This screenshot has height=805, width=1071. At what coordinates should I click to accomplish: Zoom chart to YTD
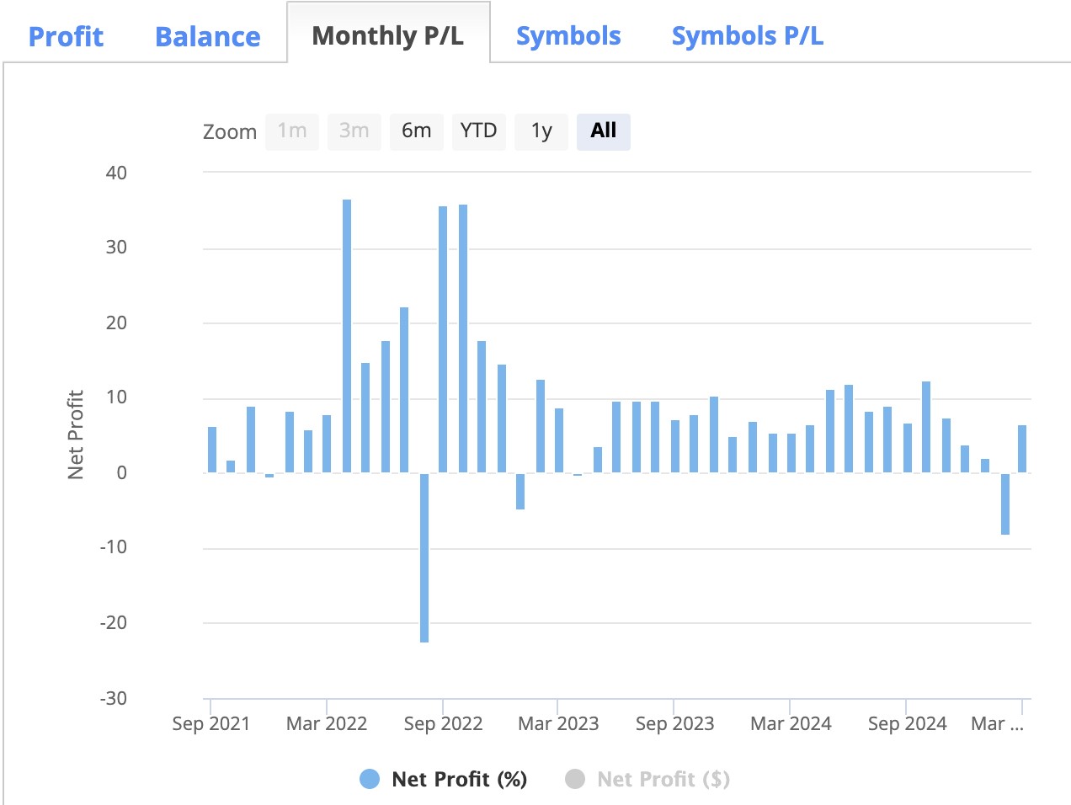coord(479,131)
